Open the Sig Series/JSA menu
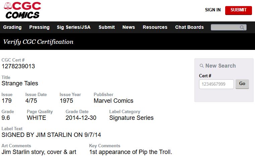This screenshot has height=160, width=255. coord(74,27)
